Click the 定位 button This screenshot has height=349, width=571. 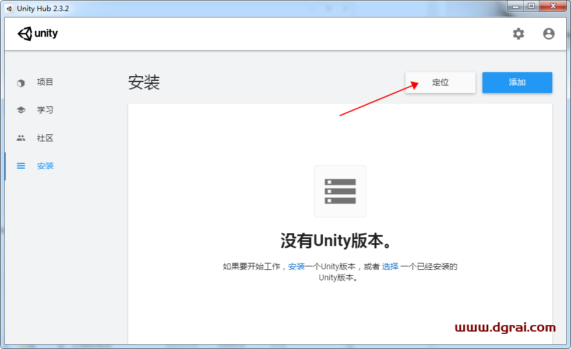(440, 83)
